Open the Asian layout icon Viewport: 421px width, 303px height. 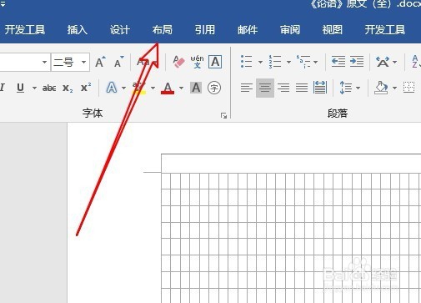(383, 62)
